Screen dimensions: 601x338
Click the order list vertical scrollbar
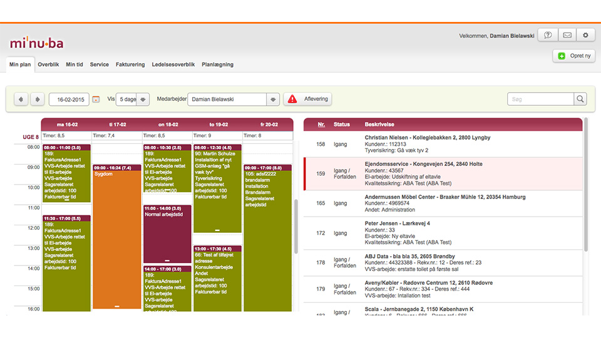click(x=586, y=185)
